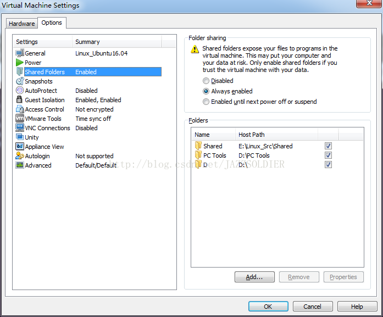Click the Linux_Ubuntu16.04 summary text
Image resolution: width=383 pixels, height=317 pixels.
click(101, 53)
